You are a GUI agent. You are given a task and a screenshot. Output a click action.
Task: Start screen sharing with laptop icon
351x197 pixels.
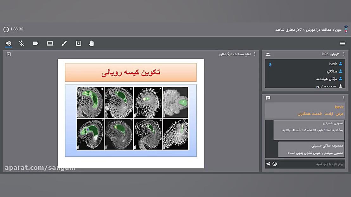(50, 44)
